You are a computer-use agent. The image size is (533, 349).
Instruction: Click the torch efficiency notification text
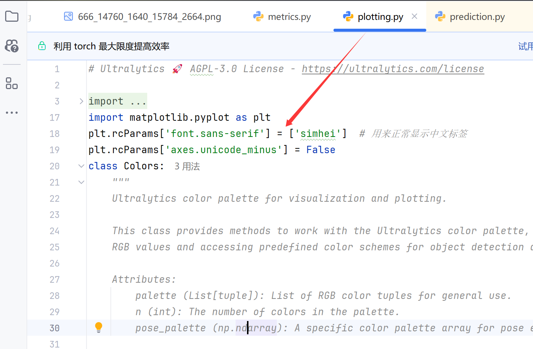[x=112, y=46]
